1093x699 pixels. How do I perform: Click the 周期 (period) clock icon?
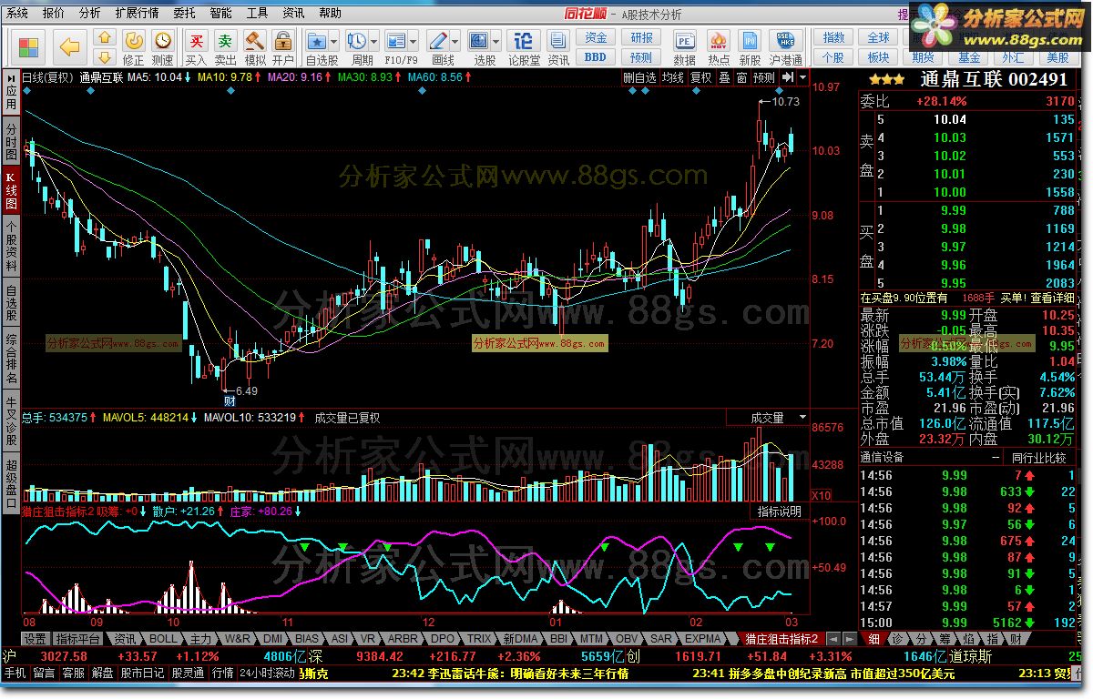pos(357,41)
